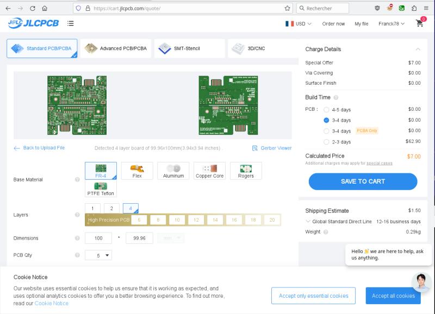This screenshot has width=435, height=314.
Task: Select Copper Core base material
Action: click(x=209, y=171)
